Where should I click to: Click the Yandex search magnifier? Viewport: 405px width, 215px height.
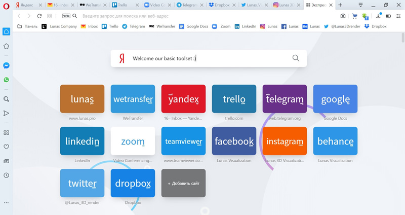click(x=296, y=58)
